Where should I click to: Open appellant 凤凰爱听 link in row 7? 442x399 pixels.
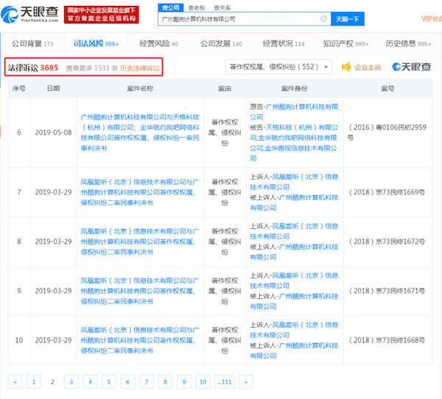294,182
